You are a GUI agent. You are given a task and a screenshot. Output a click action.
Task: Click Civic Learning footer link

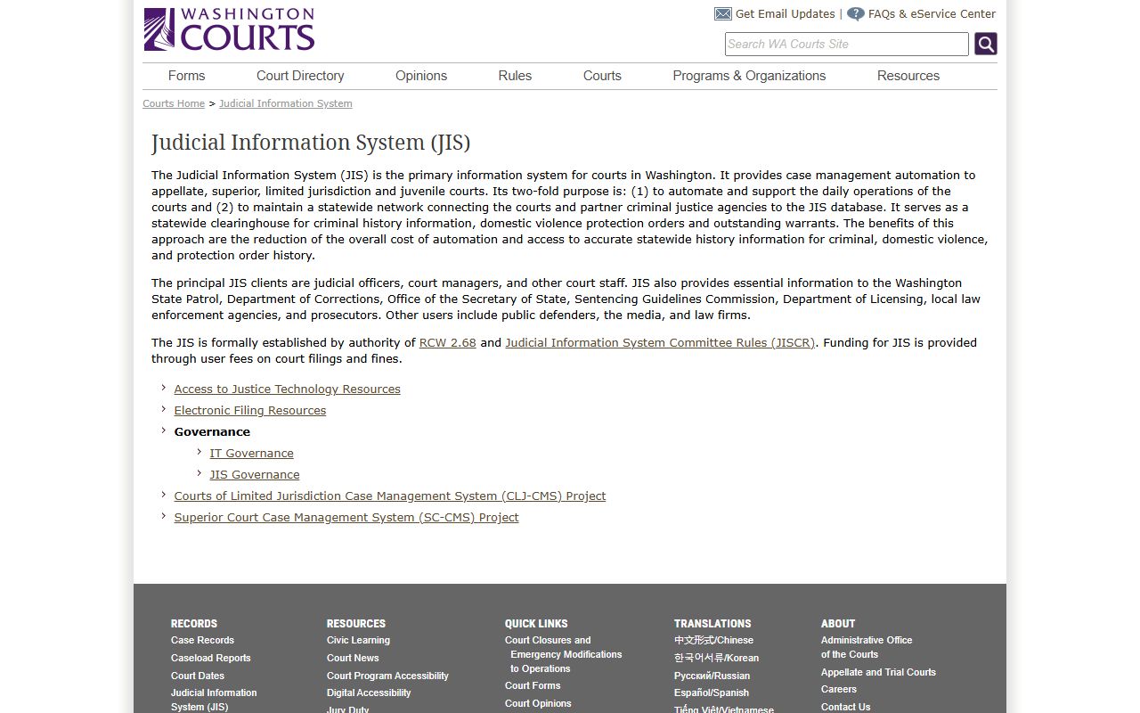[x=358, y=640]
